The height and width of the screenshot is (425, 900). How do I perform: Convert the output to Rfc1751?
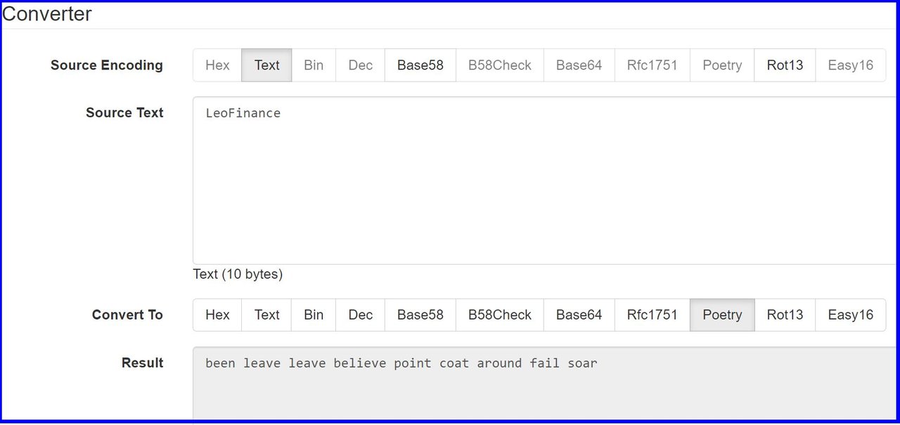pyautogui.click(x=652, y=315)
